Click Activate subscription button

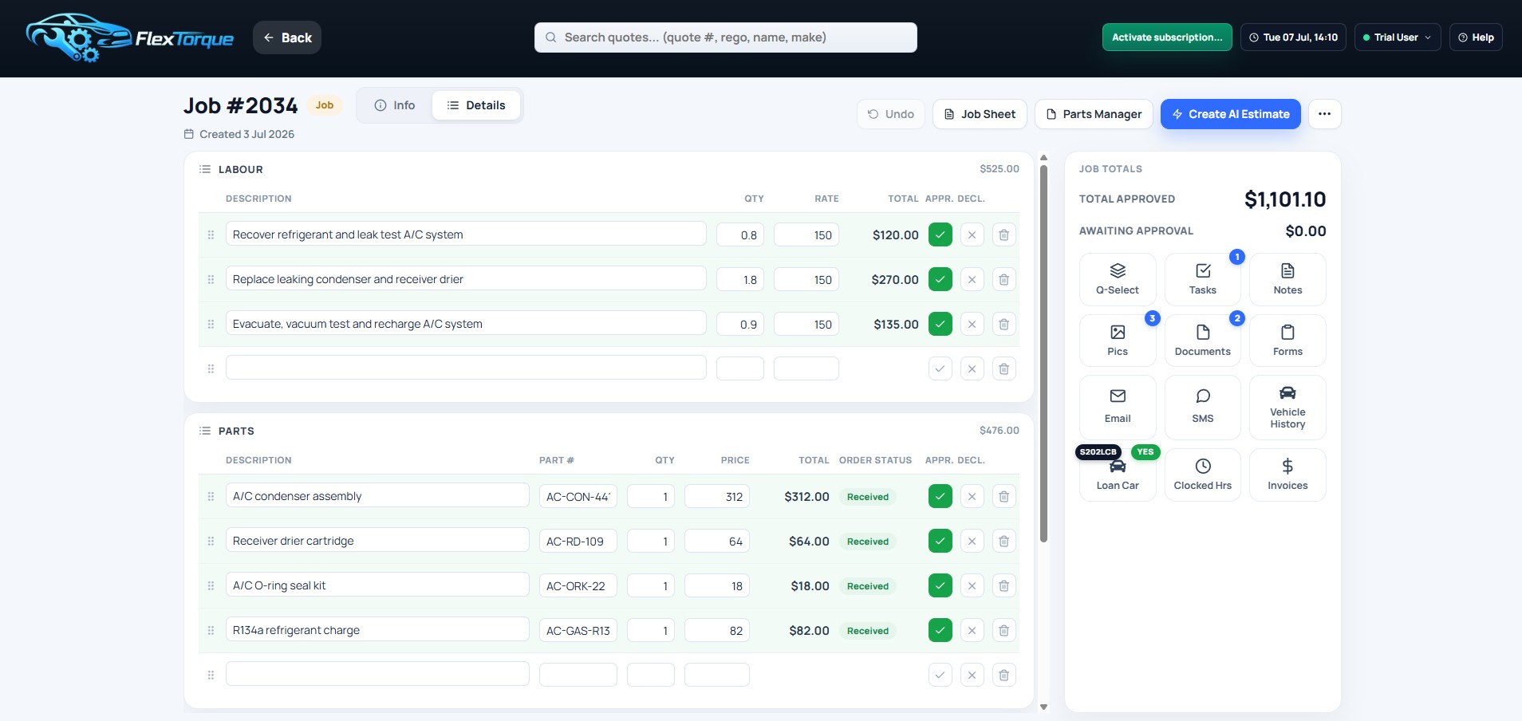1167,37
